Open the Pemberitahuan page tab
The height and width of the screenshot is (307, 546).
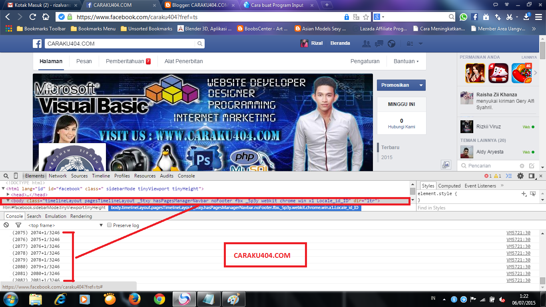click(x=128, y=62)
